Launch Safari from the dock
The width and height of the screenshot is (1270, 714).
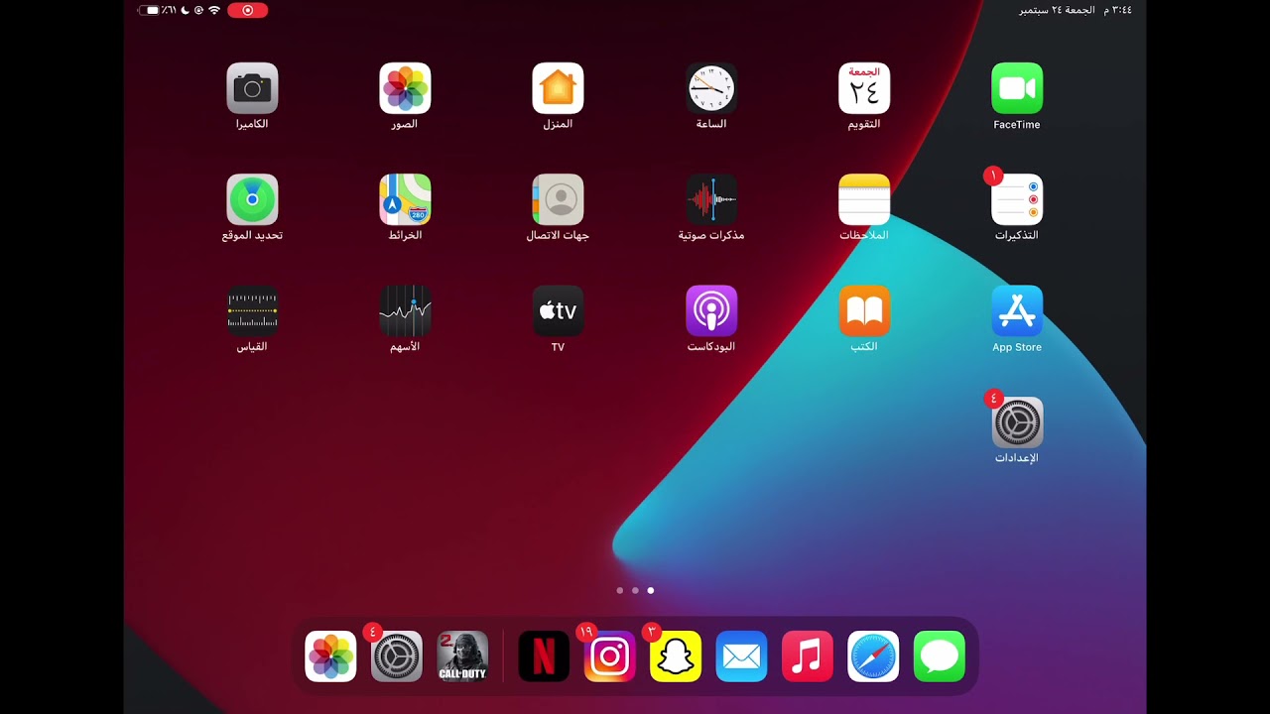tap(873, 656)
